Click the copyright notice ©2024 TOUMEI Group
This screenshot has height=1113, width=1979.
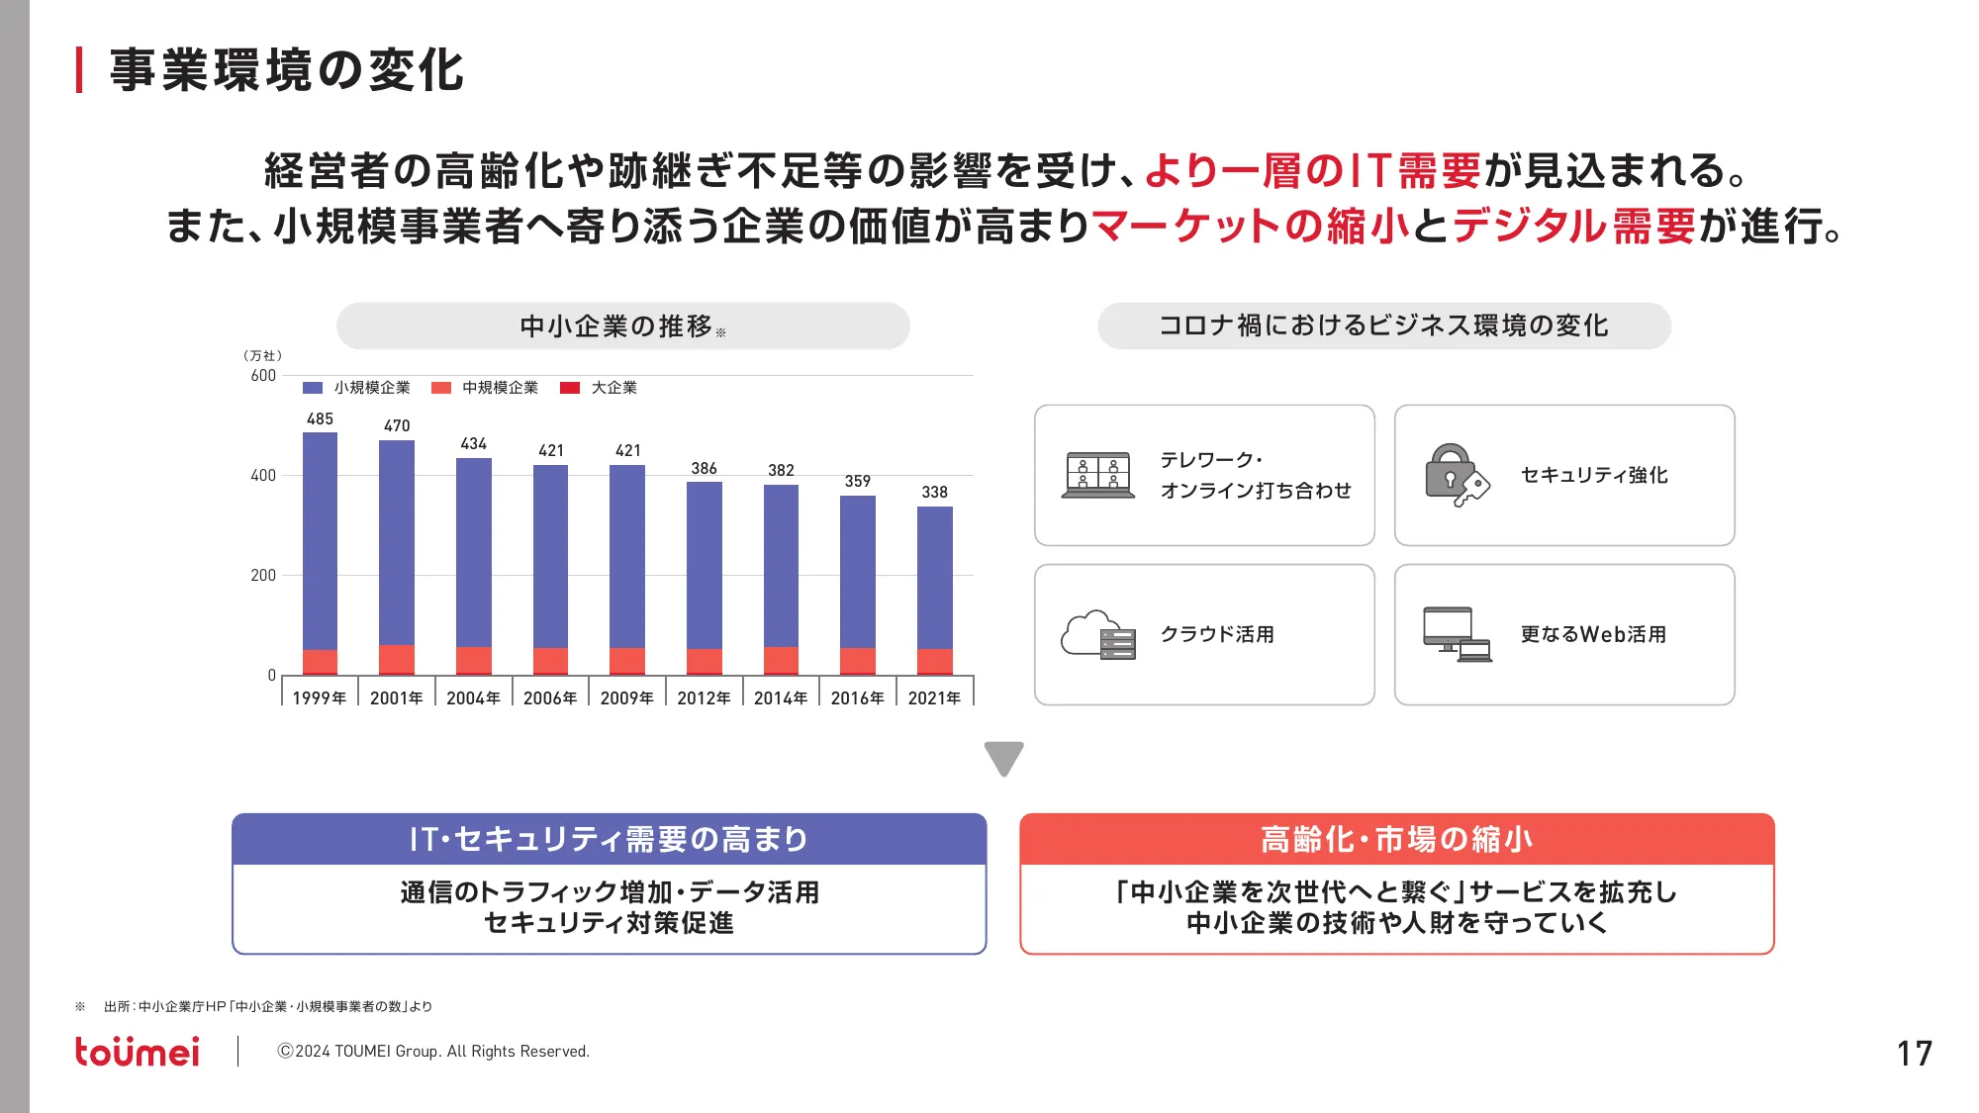tap(433, 1051)
